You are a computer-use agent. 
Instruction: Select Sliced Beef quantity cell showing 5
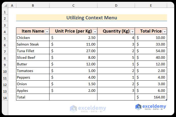click(x=116, y=57)
